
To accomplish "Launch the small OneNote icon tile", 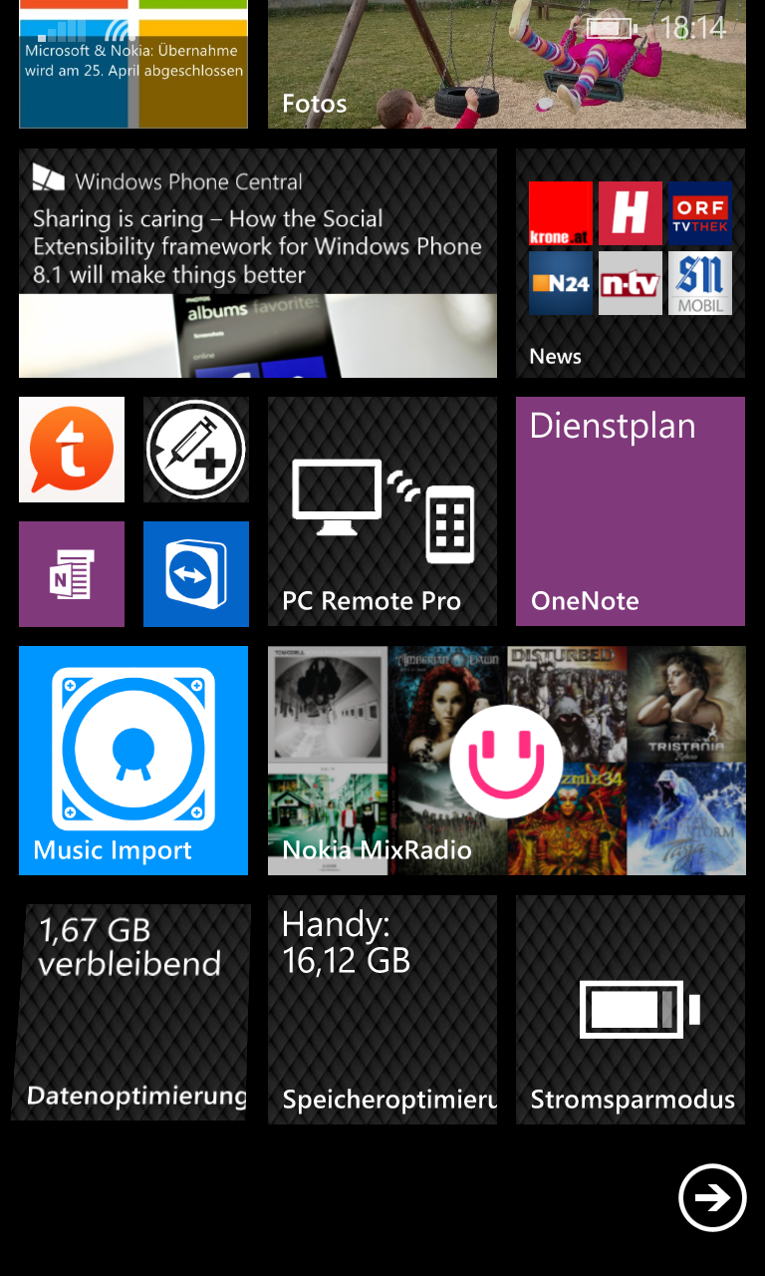I will (72, 574).
